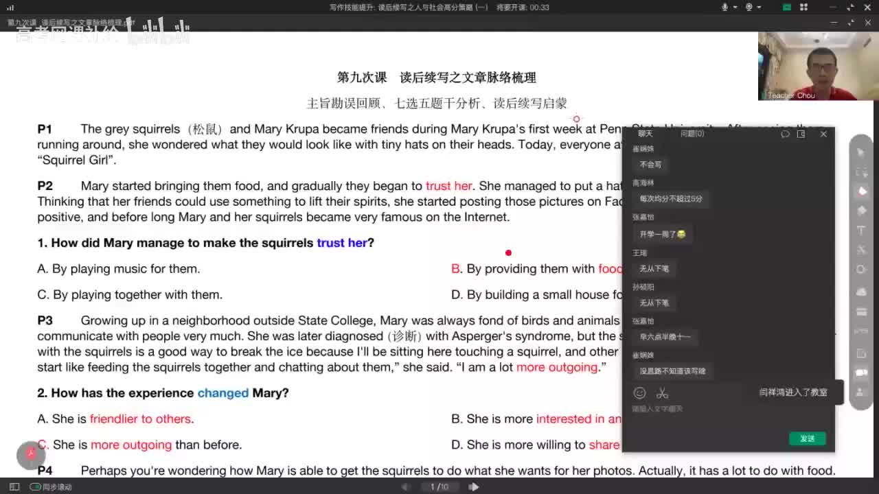Pop out the chat panel window icon
Viewport: 879px width, 494px height.
pos(801,134)
